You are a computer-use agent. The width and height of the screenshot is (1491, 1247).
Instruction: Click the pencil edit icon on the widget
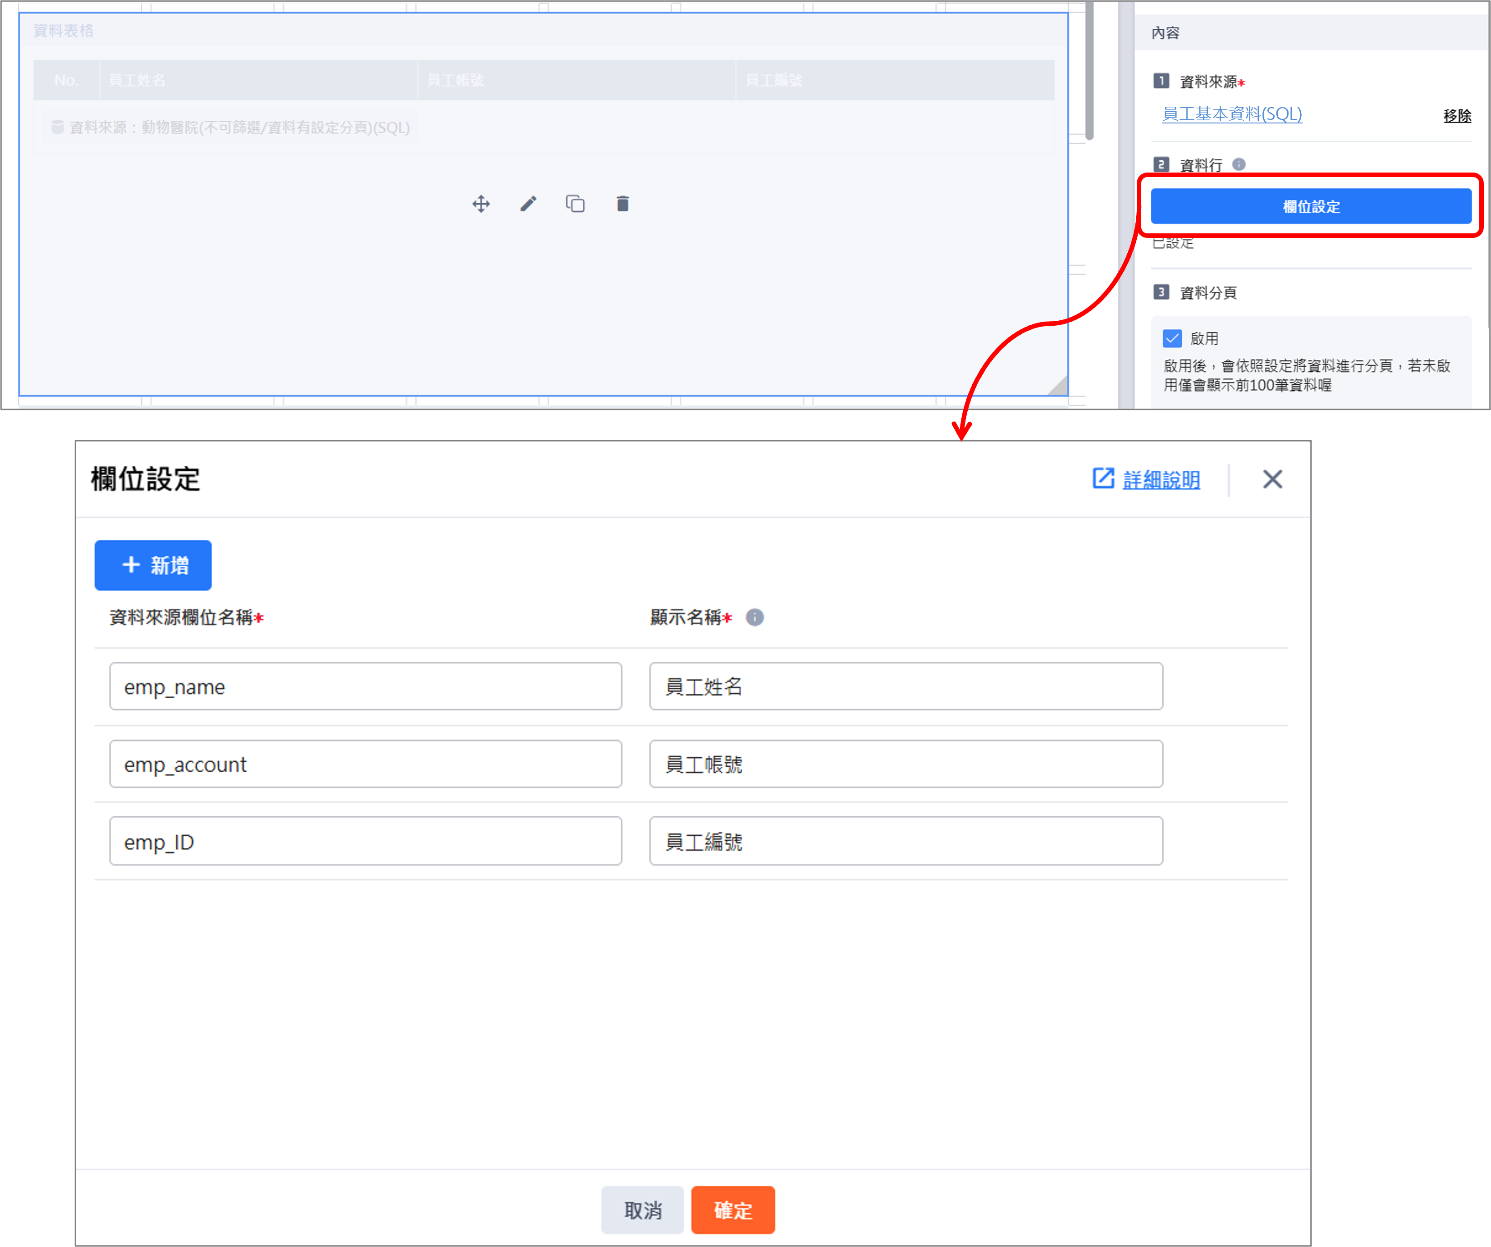528,205
